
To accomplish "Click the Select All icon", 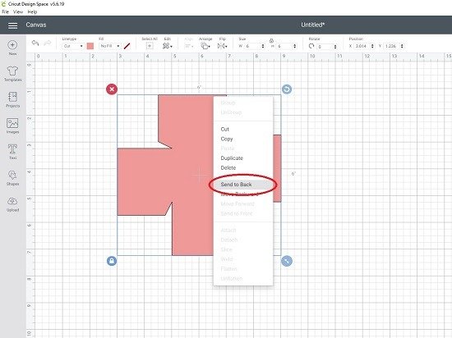I will click(x=150, y=46).
